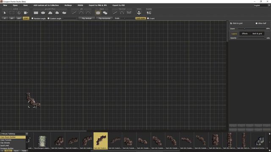Activate the TXT text tool

(x=129, y=13)
